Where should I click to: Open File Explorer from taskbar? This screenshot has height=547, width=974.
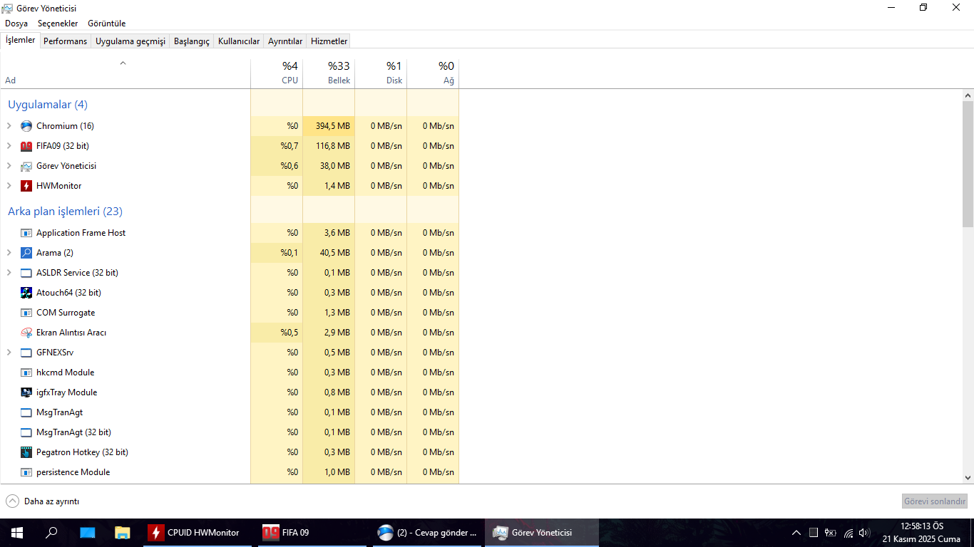pos(123,533)
